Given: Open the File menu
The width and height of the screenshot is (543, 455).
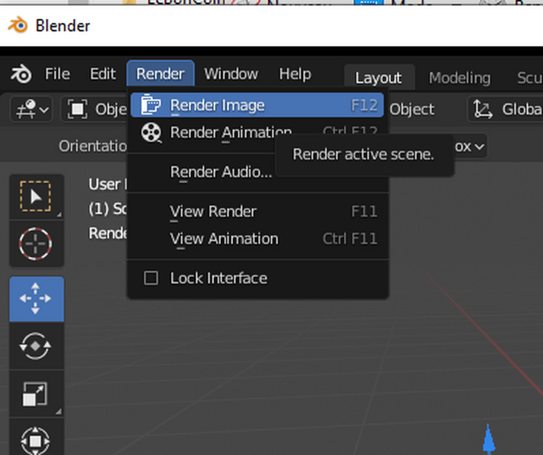Looking at the screenshot, I should pos(57,74).
